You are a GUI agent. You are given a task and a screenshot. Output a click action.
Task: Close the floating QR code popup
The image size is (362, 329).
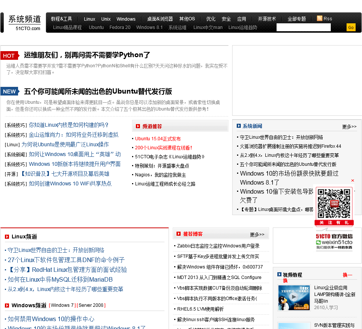click(353, 180)
